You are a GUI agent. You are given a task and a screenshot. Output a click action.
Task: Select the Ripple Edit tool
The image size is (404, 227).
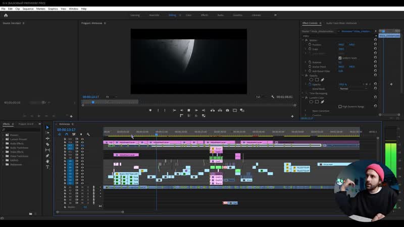pos(47,138)
